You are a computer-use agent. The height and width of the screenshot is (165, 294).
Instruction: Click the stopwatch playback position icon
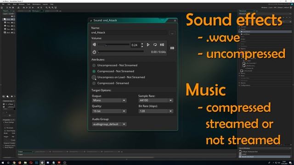94,52
